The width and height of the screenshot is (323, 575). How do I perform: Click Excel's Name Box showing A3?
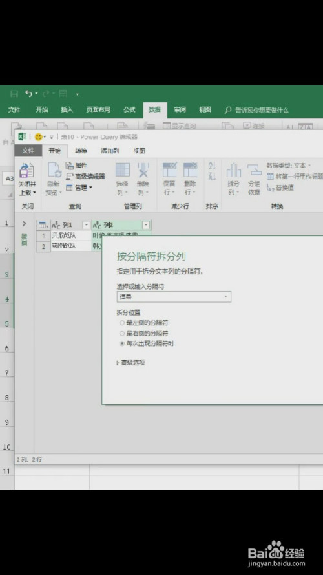(x=8, y=179)
